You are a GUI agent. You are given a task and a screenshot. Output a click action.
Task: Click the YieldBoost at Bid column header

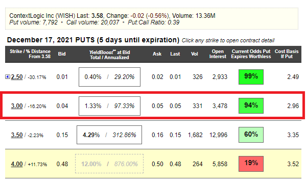tap(109, 55)
